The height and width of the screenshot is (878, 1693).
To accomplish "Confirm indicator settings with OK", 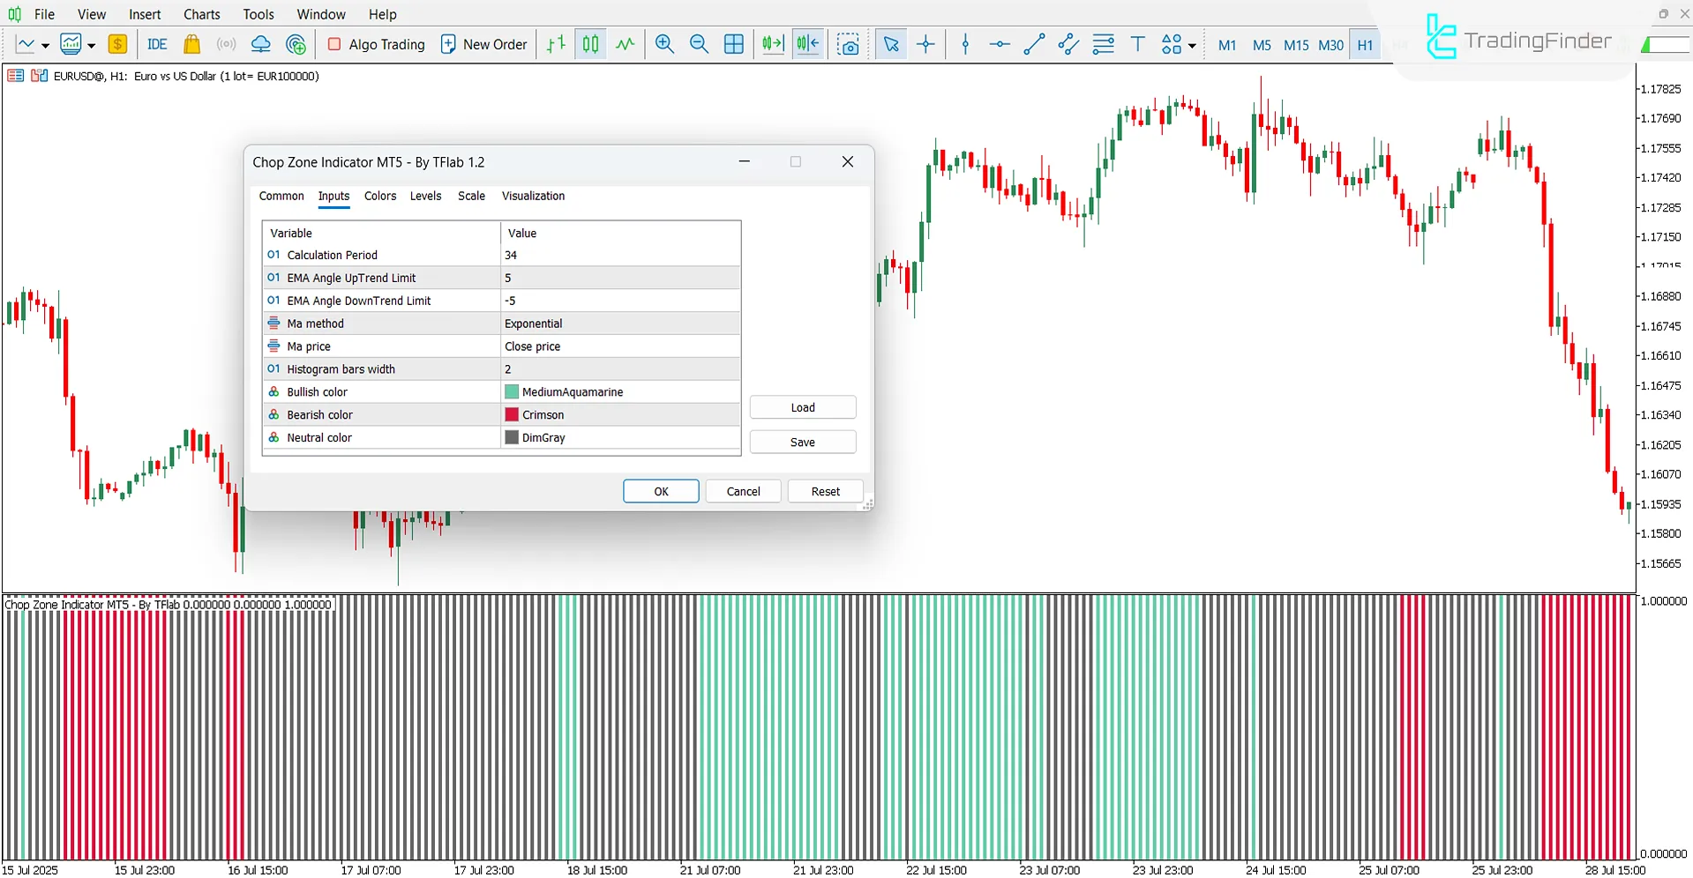I will pyautogui.click(x=660, y=491).
